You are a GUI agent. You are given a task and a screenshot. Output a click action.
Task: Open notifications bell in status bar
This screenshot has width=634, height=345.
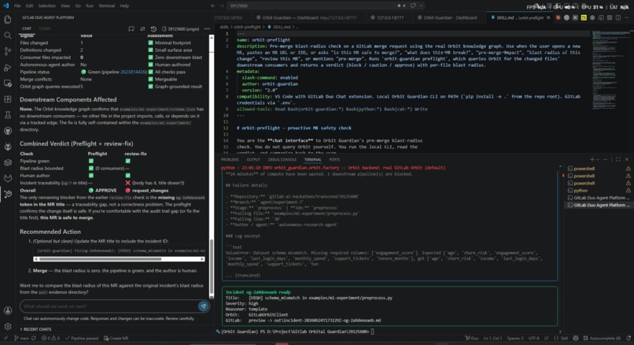[x=628, y=338]
